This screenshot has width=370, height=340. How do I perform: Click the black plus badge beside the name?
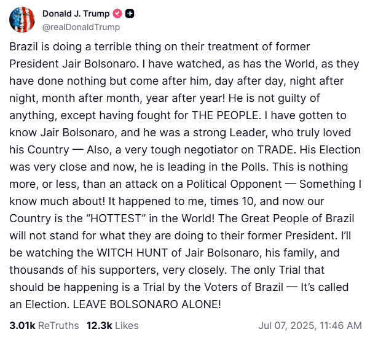(x=130, y=14)
